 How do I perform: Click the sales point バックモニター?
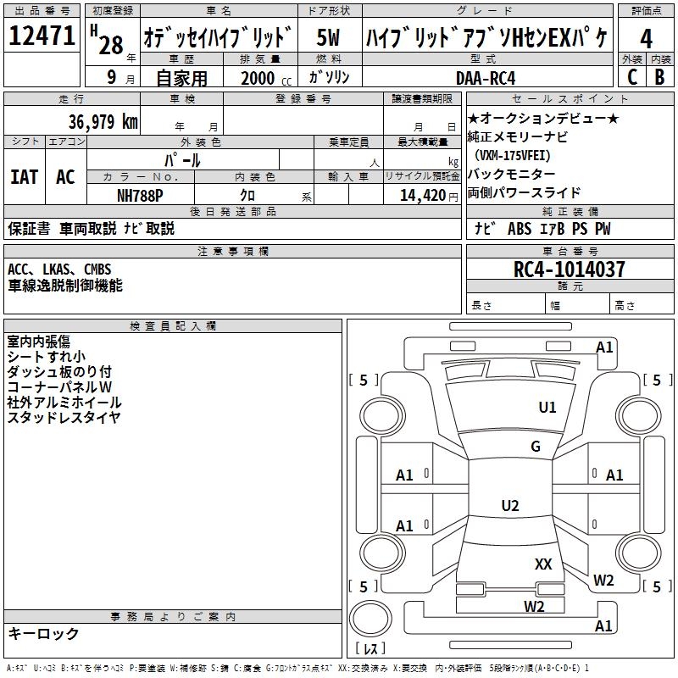click(511, 175)
